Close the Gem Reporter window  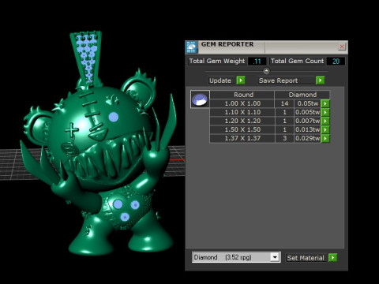(x=342, y=47)
